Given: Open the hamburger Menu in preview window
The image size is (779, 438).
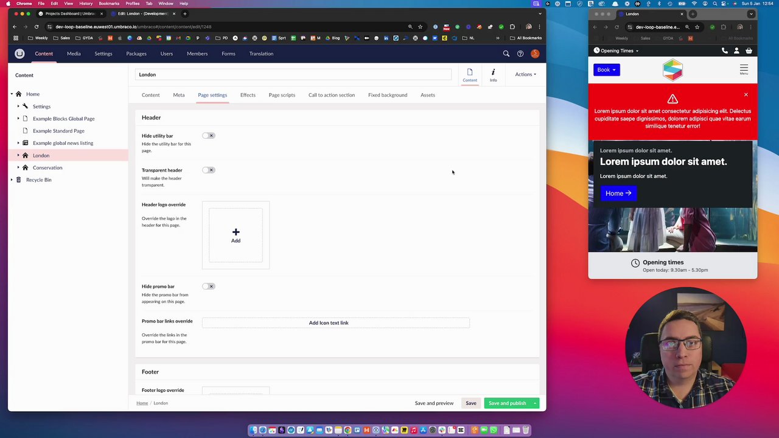Looking at the screenshot, I should pos(744,69).
